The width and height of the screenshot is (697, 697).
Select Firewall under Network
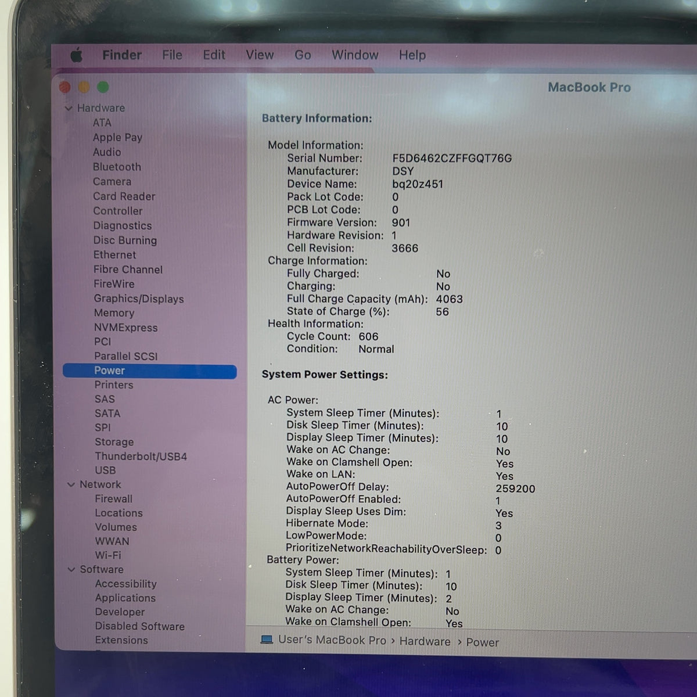click(x=114, y=499)
